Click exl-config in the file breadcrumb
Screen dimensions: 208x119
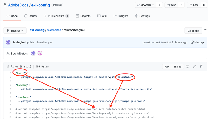pos(37,30)
